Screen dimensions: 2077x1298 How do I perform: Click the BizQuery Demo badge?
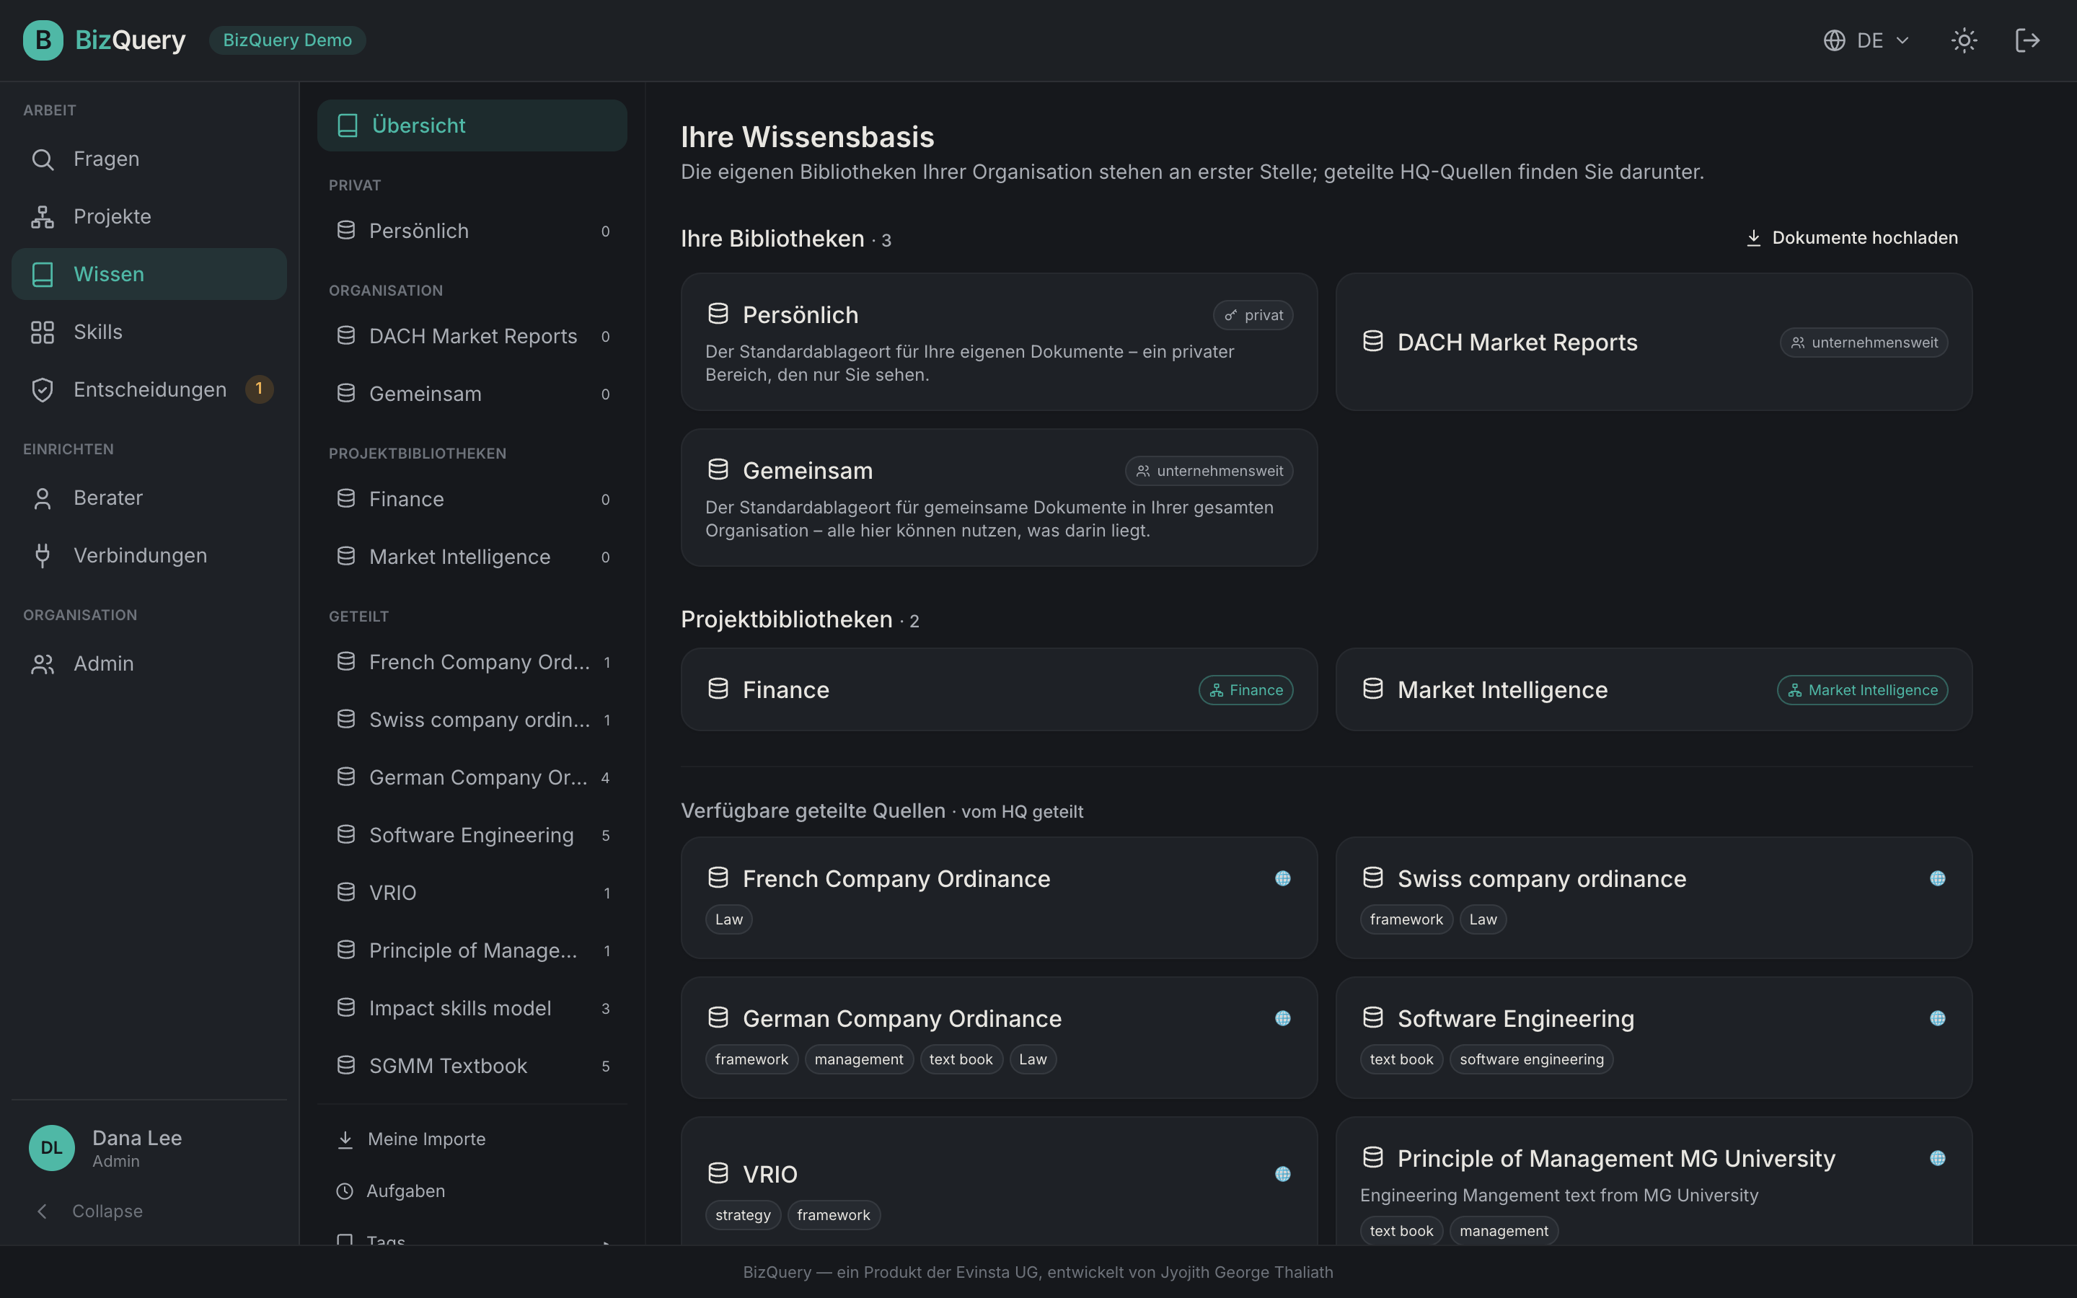[288, 40]
